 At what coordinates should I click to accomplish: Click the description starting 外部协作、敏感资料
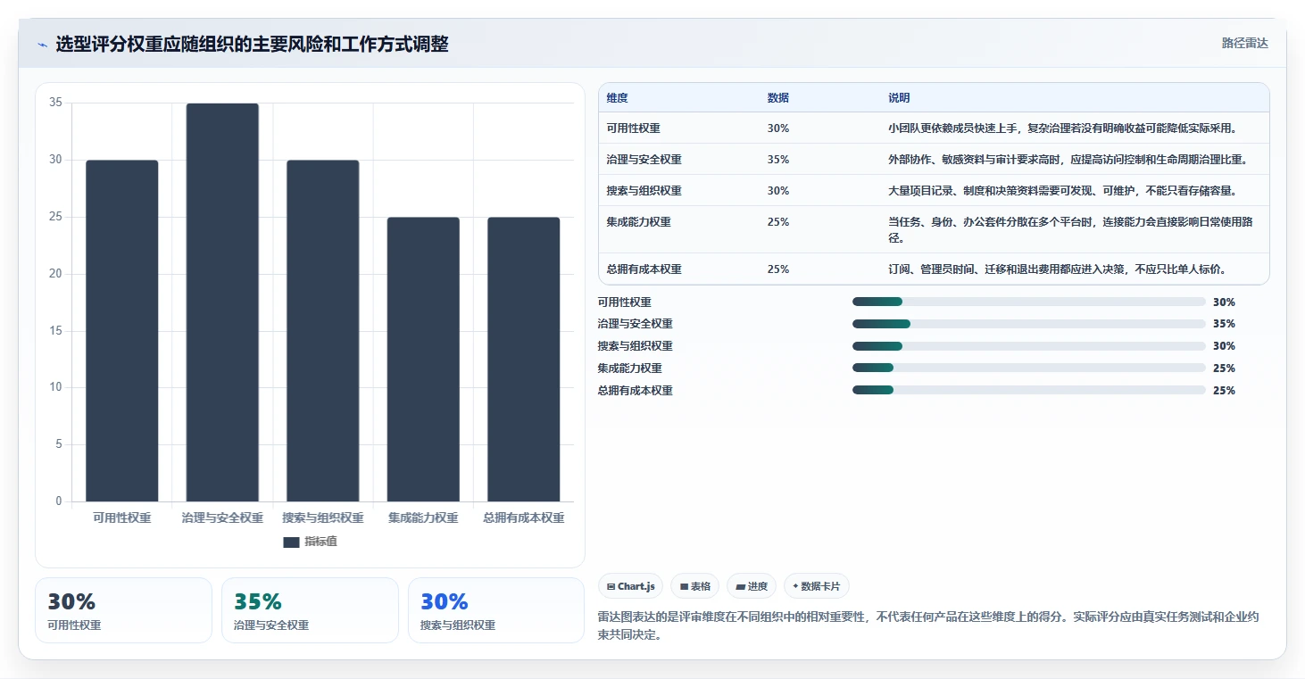coord(1068,160)
